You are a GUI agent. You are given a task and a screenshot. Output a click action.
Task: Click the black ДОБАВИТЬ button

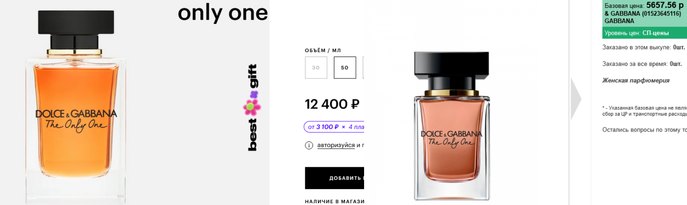point(334,178)
